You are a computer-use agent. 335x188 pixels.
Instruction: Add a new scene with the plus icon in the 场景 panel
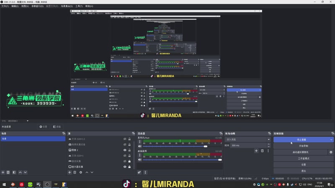coord(3,172)
